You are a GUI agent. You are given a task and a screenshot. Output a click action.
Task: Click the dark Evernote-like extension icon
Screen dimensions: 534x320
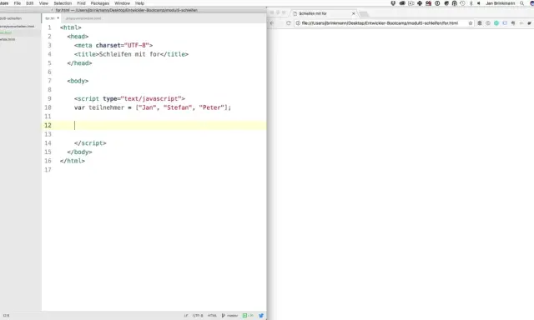click(x=513, y=23)
